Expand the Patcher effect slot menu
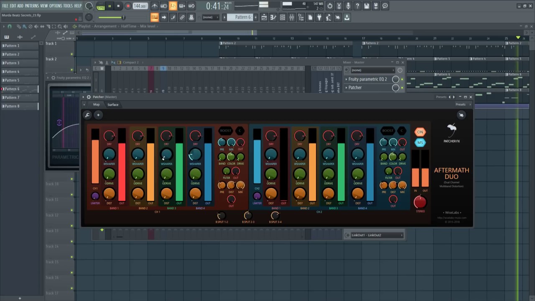 click(346, 87)
